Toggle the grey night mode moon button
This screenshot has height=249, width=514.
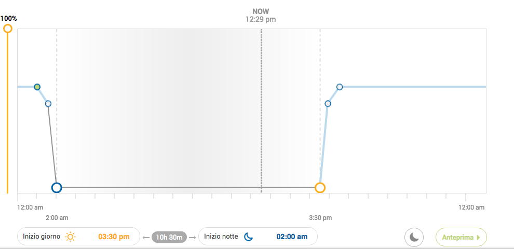pos(414,237)
